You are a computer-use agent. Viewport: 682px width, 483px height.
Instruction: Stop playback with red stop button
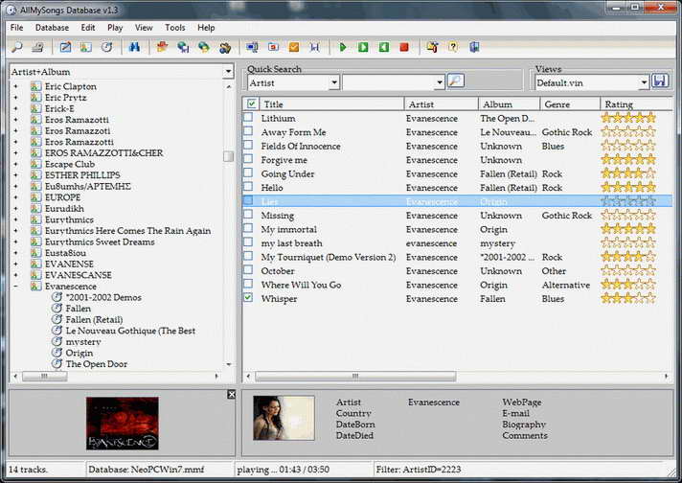pyautogui.click(x=404, y=47)
